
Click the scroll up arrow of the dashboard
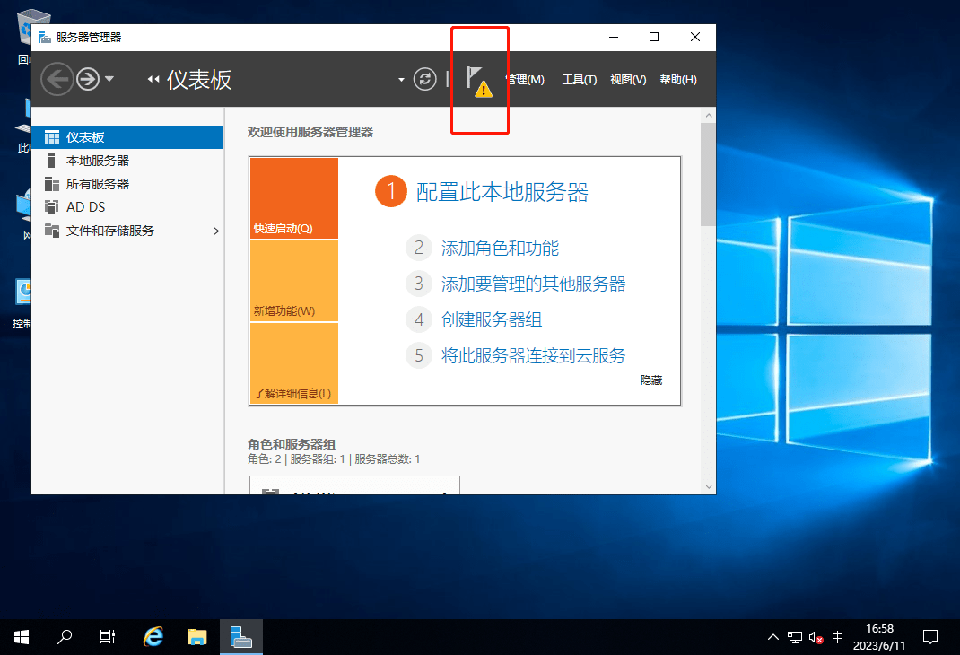click(x=709, y=115)
